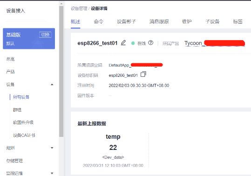Click the sidebar scroll up arrow
The image size is (251, 176).
click(61, 4)
